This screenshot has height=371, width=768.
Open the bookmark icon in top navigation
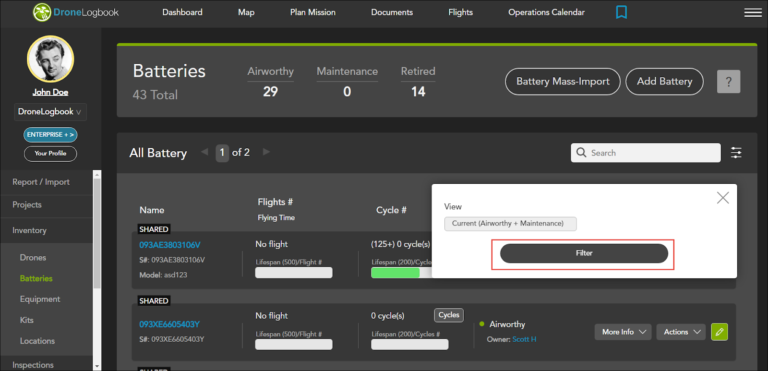(x=621, y=12)
